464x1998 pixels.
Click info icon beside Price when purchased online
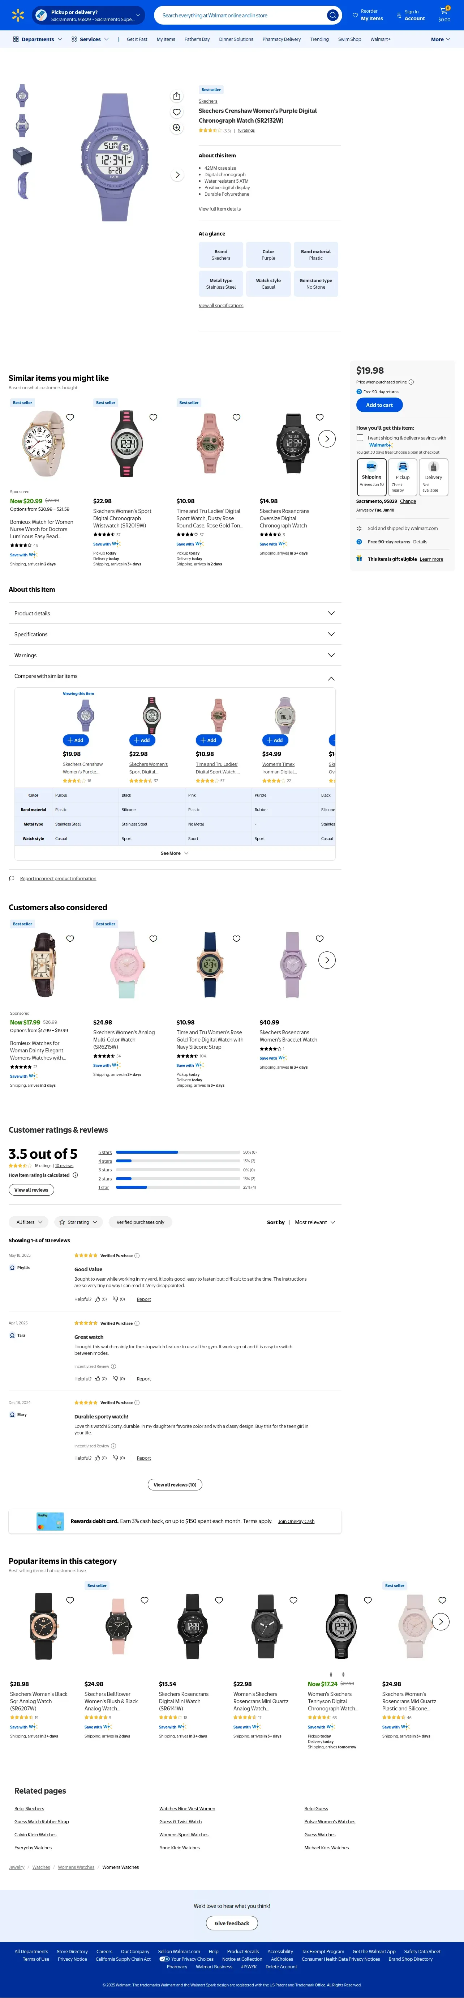411,382
